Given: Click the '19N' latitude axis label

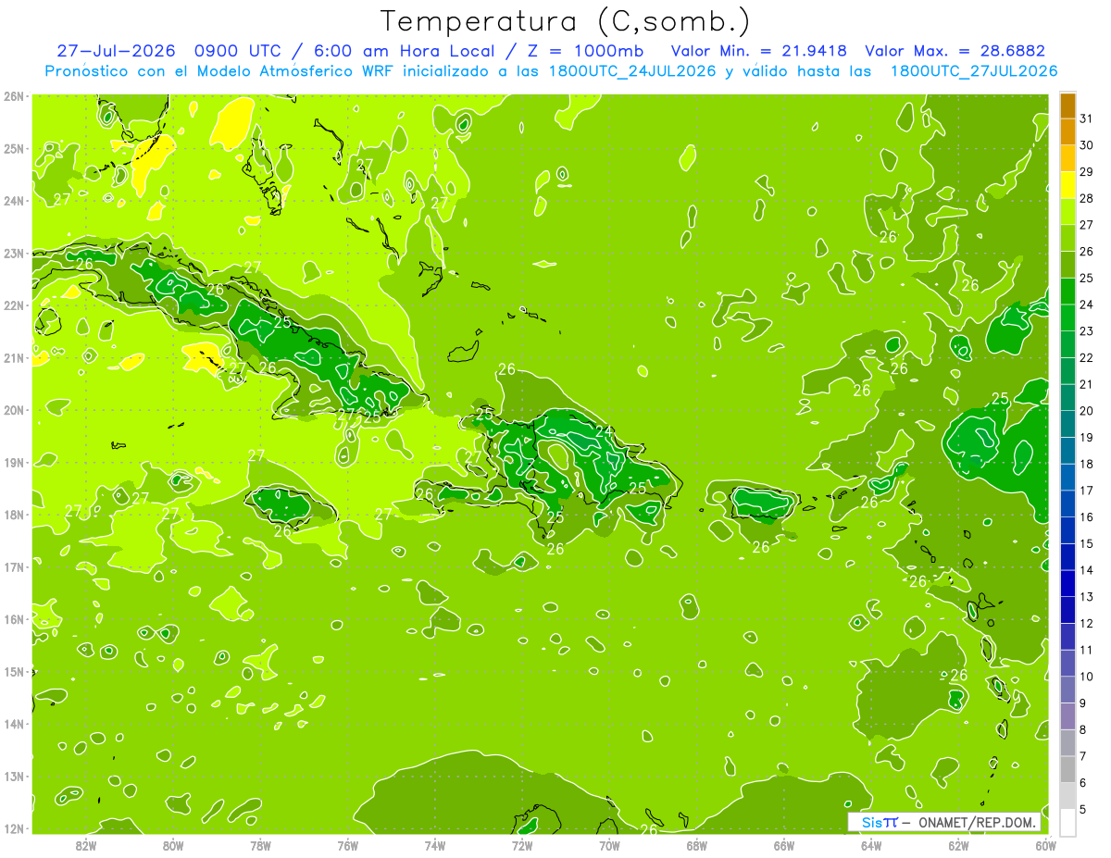Looking at the screenshot, I should click(x=13, y=462).
